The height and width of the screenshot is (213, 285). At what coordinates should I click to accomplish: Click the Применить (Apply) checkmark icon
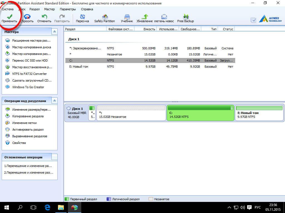(x=9, y=17)
